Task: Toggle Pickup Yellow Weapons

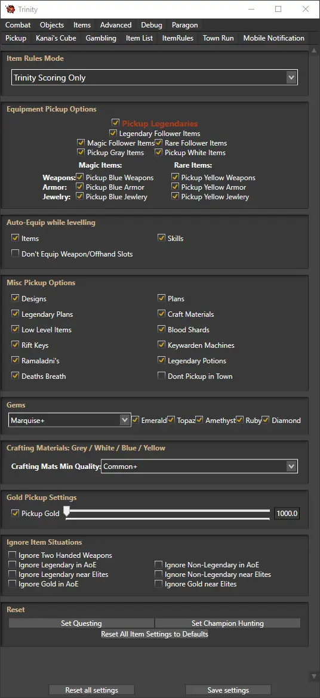Action: point(175,177)
